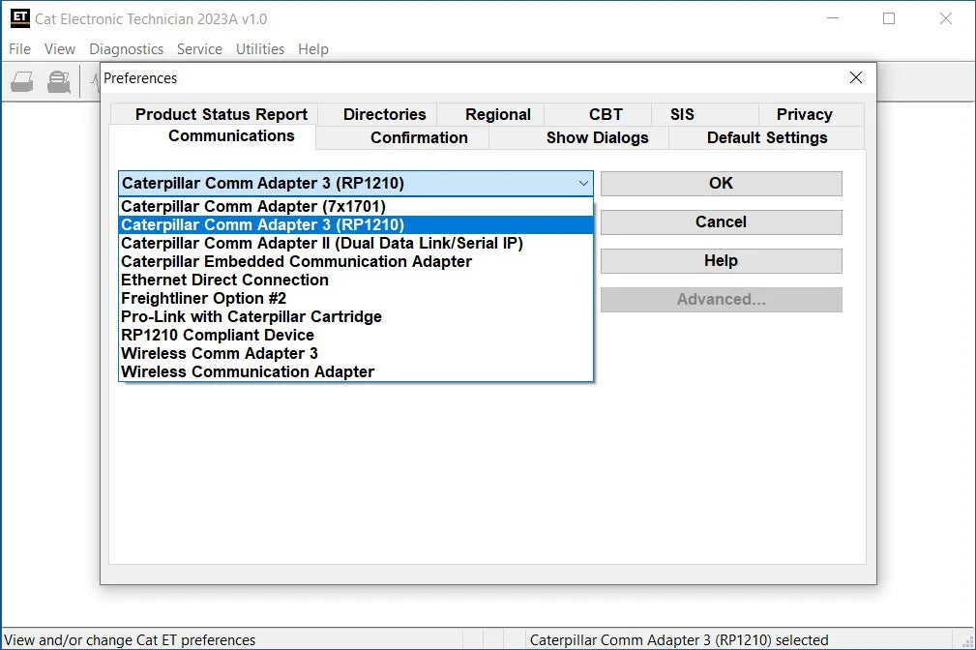Collapse the communication adapter dropdown arrow
The height and width of the screenshot is (650, 976).
point(583,184)
